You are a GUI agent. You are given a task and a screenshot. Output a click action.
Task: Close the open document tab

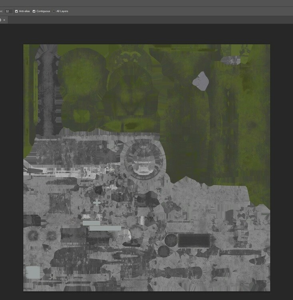[x=4, y=20]
